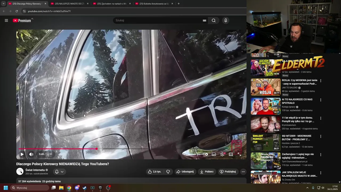Go back in browser history
The height and width of the screenshot is (192, 341).
coord(4,11)
